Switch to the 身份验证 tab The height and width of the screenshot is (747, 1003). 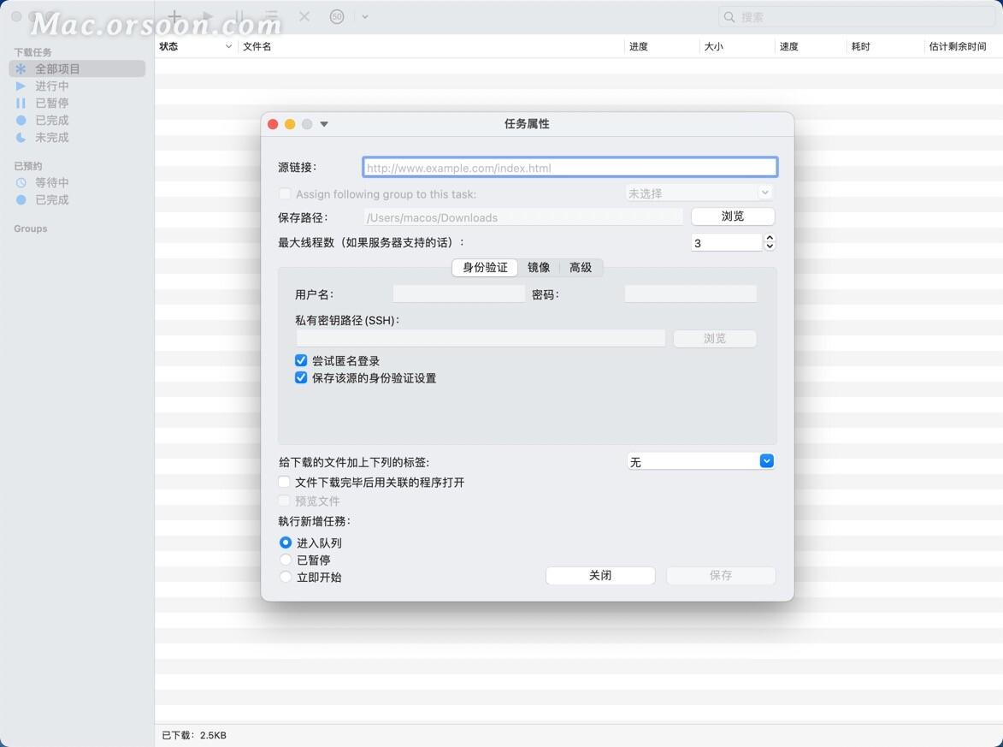coord(485,268)
